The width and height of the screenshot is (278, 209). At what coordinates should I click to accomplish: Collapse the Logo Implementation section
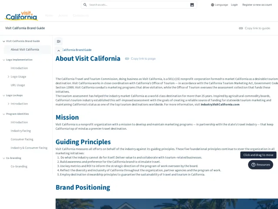(x=4, y=60)
